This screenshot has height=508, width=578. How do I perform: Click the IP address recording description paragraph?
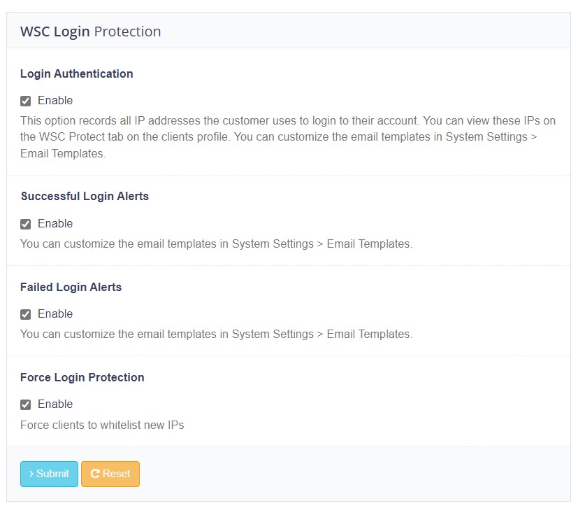[278, 137]
